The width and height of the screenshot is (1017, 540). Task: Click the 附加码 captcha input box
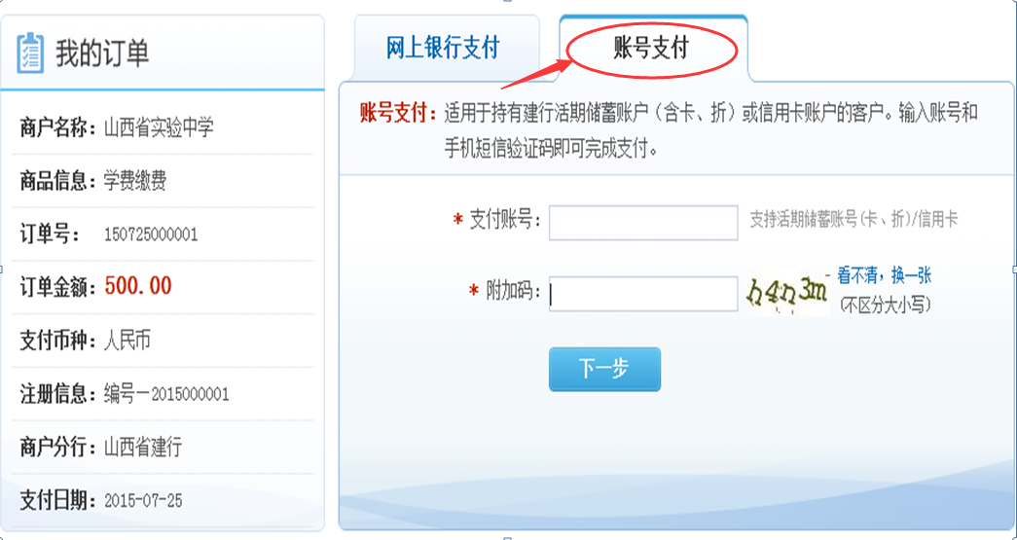(x=643, y=294)
